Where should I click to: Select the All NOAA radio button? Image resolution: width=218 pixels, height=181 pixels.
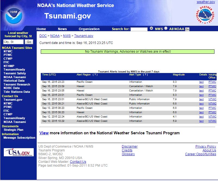[166, 28]
